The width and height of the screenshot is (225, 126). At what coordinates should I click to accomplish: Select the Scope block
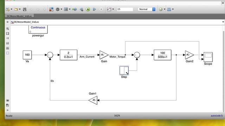coord(208,57)
